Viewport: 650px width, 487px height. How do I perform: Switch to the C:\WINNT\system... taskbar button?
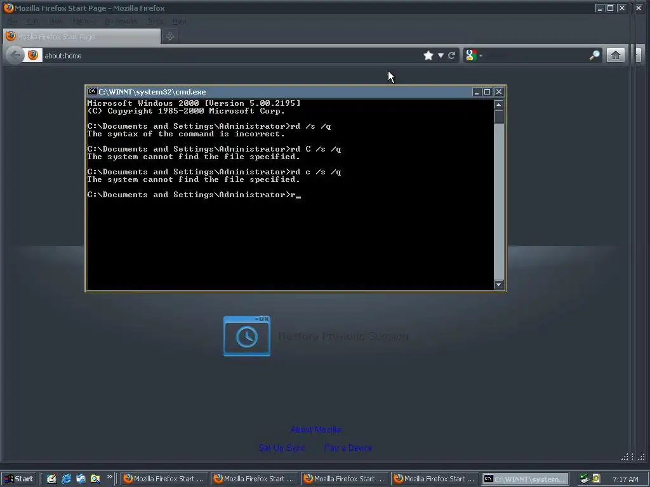pyautogui.click(x=525, y=479)
